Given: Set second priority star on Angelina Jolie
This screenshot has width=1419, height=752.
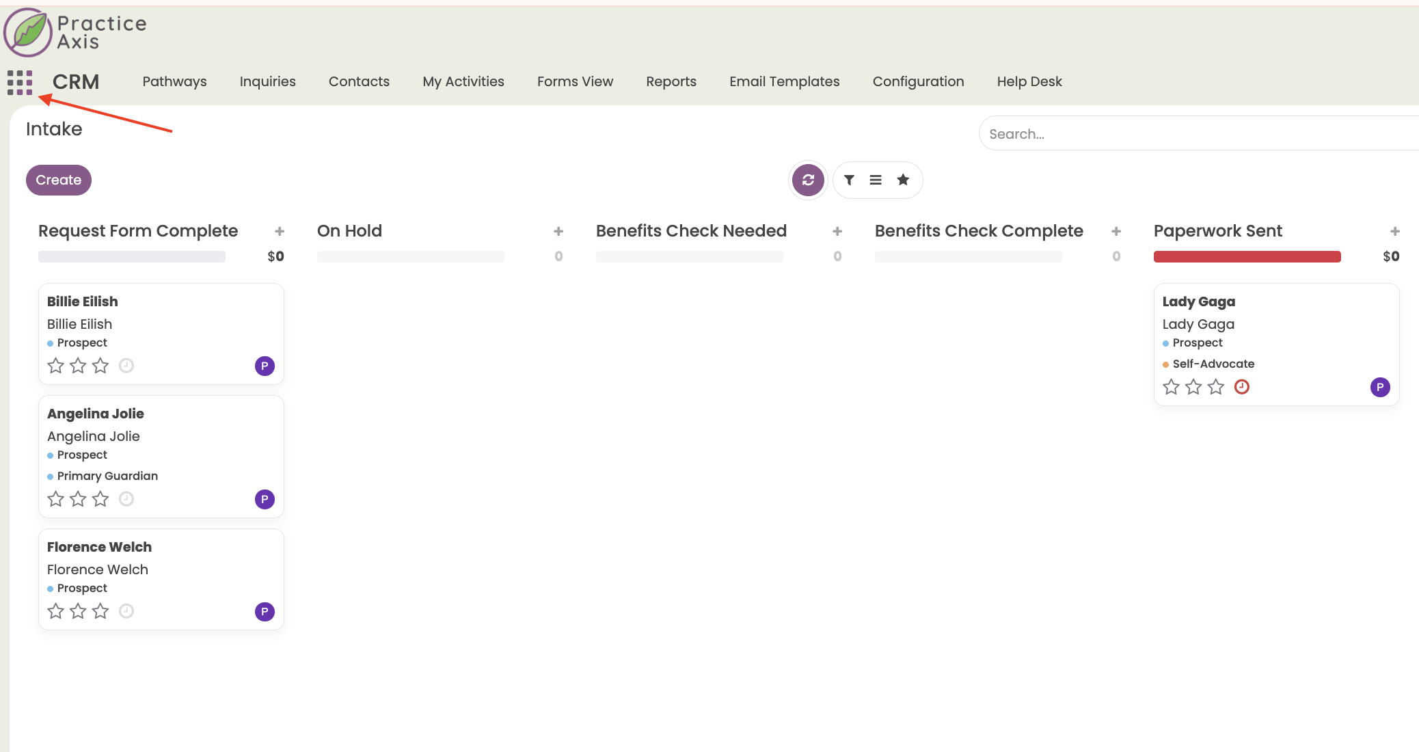Looking at the screenshot, I should point(79,499).
